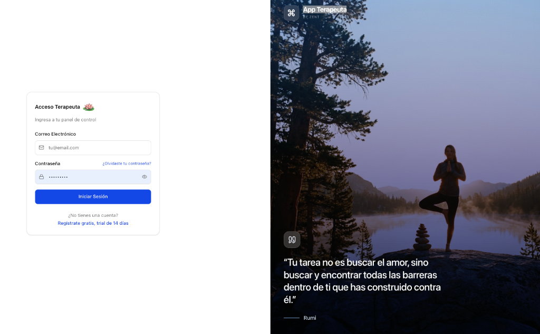Image resolution: width=540 pixels, height=334 pixels.
Task: Click the Iniciar Sesión button
Action: tap(93, 196)
